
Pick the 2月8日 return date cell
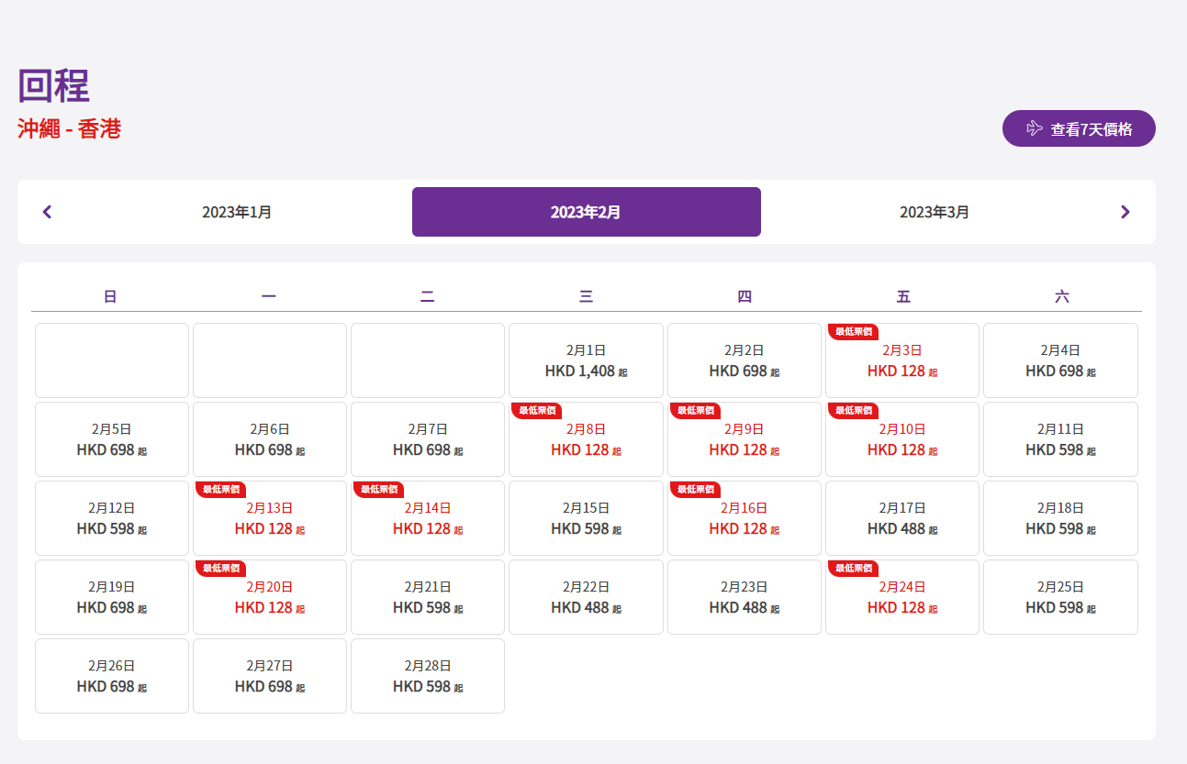(586, 439)
